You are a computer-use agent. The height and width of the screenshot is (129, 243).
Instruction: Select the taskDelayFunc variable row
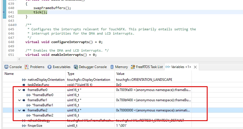coord(97,85)
